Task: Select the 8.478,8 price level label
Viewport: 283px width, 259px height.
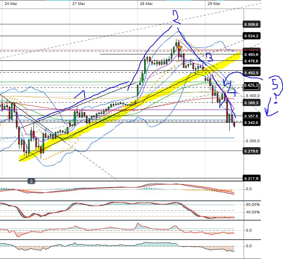Action: coord(251,61)
